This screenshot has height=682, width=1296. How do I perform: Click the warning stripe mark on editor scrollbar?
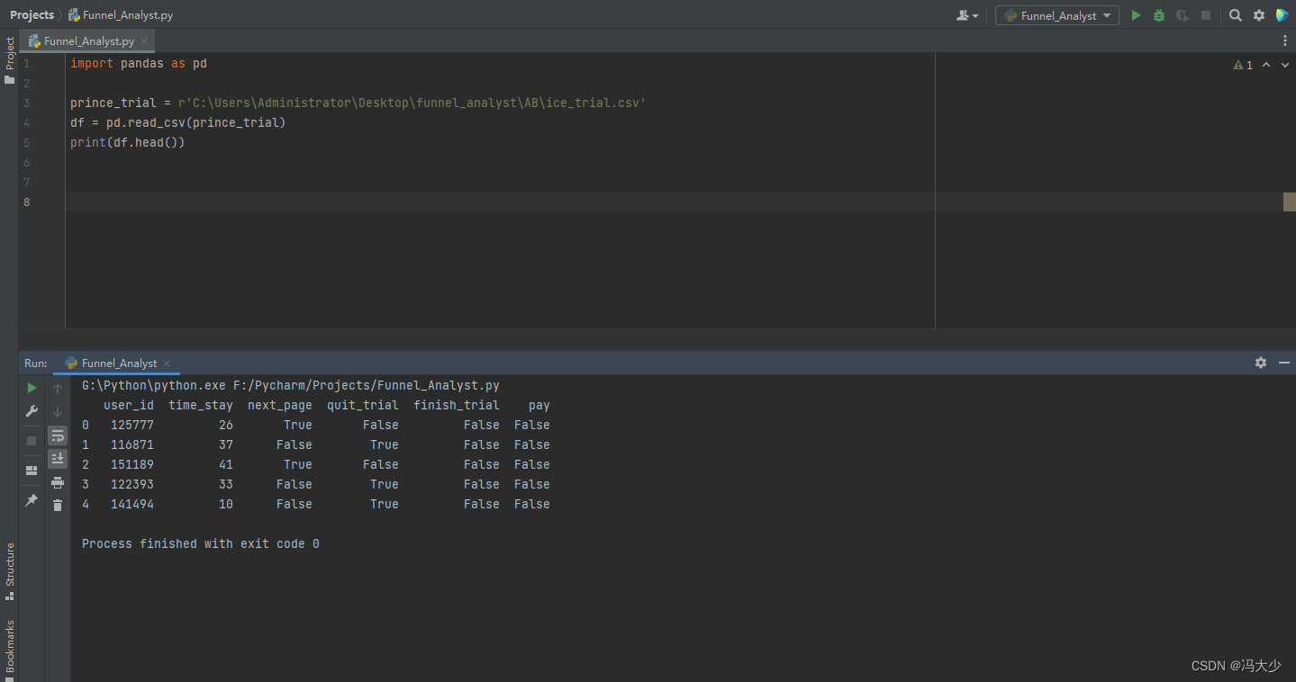point(1289,202)
